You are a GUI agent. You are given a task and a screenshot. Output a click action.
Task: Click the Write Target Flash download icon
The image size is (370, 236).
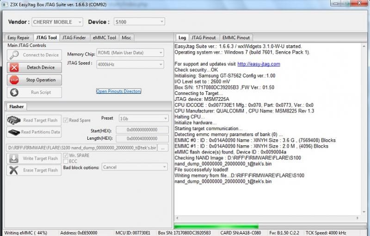click(x=14, y=159)
